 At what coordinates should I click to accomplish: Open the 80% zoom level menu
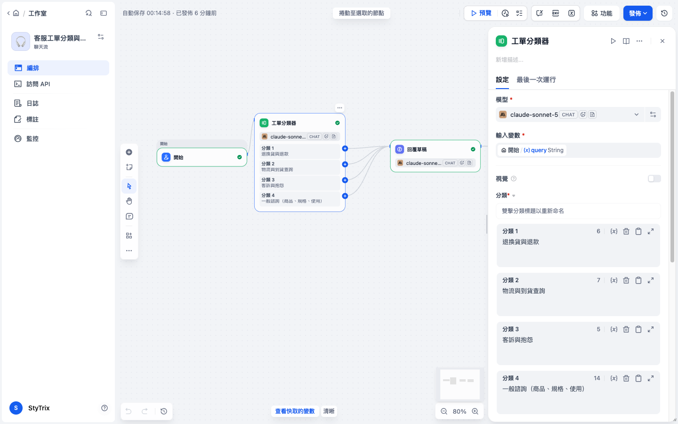460,411
